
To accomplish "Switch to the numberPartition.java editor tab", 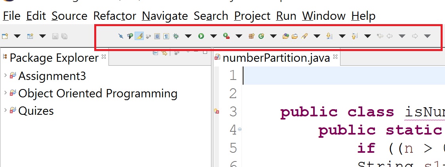I will click(x=276, y=58).
